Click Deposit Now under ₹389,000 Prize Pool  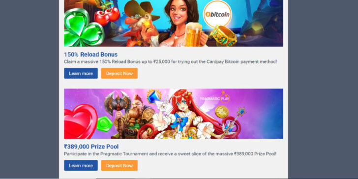[119, 165]
